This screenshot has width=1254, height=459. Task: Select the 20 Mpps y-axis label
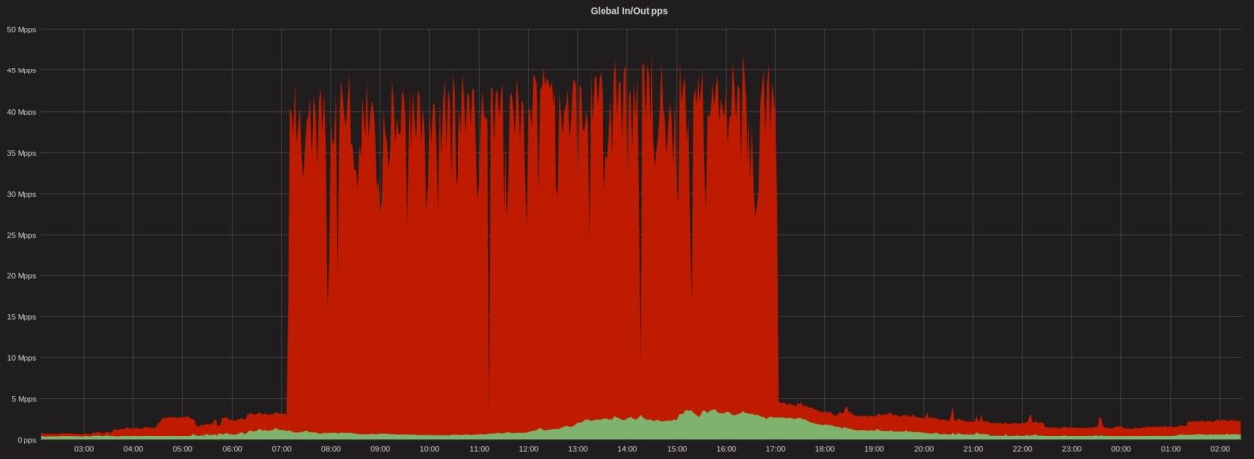tap(21, 276)
